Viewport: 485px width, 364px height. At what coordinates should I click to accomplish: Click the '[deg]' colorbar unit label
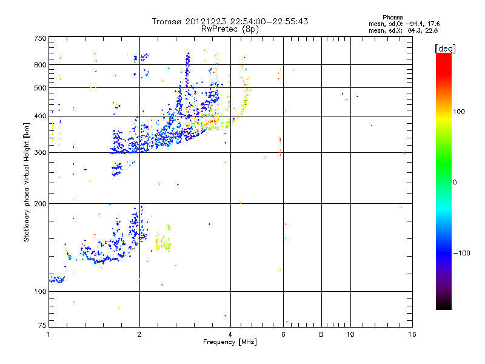point(445,49)
